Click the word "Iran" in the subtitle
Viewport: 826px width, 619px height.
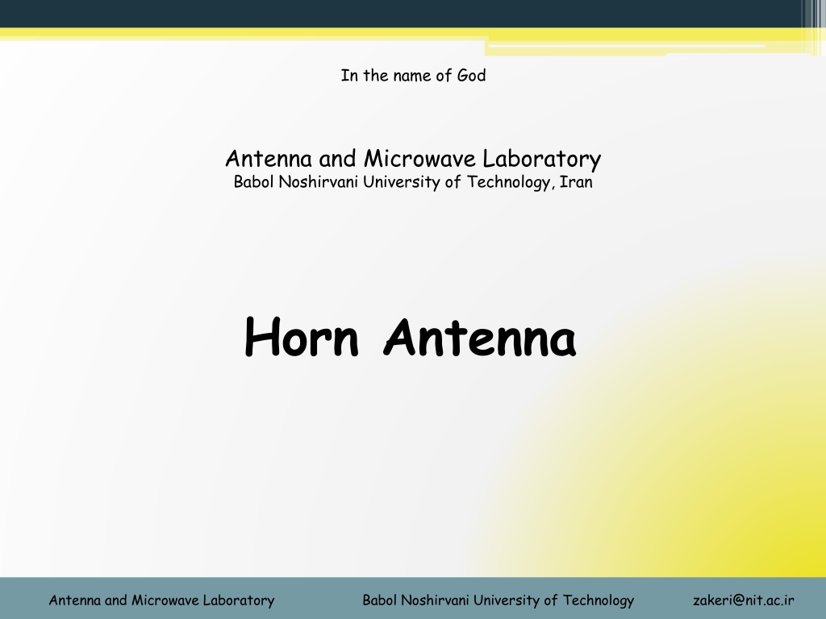[x=576, y=182]
